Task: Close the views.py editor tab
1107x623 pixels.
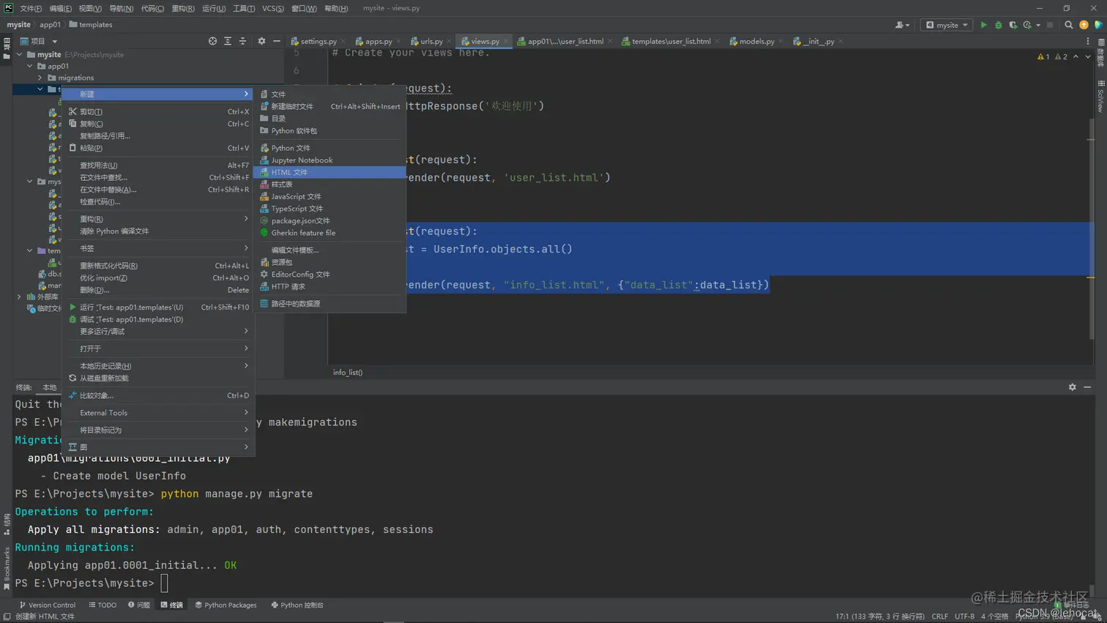Action: 505,41
